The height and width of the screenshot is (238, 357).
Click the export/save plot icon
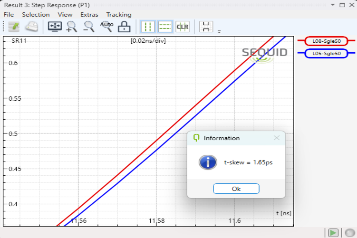click(x=13, y=27)
